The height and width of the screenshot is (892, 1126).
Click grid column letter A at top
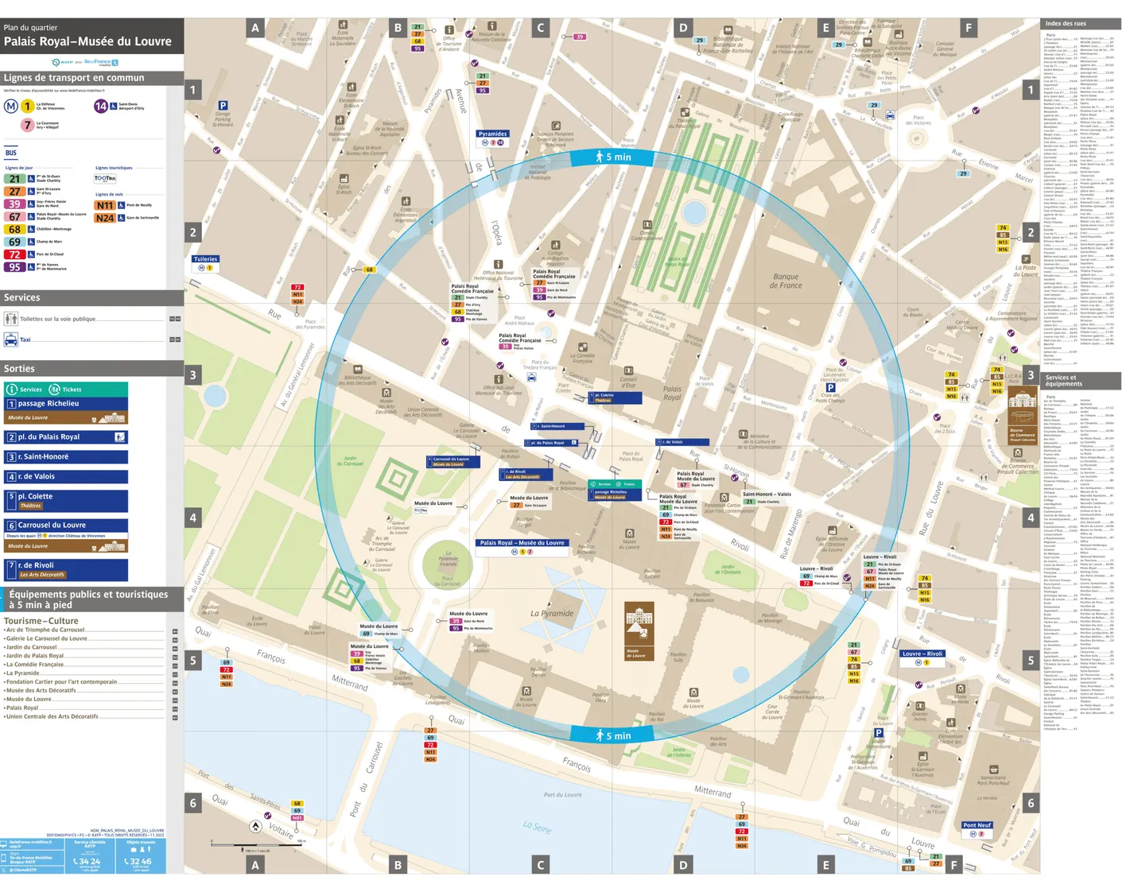(x=255, y=28)
